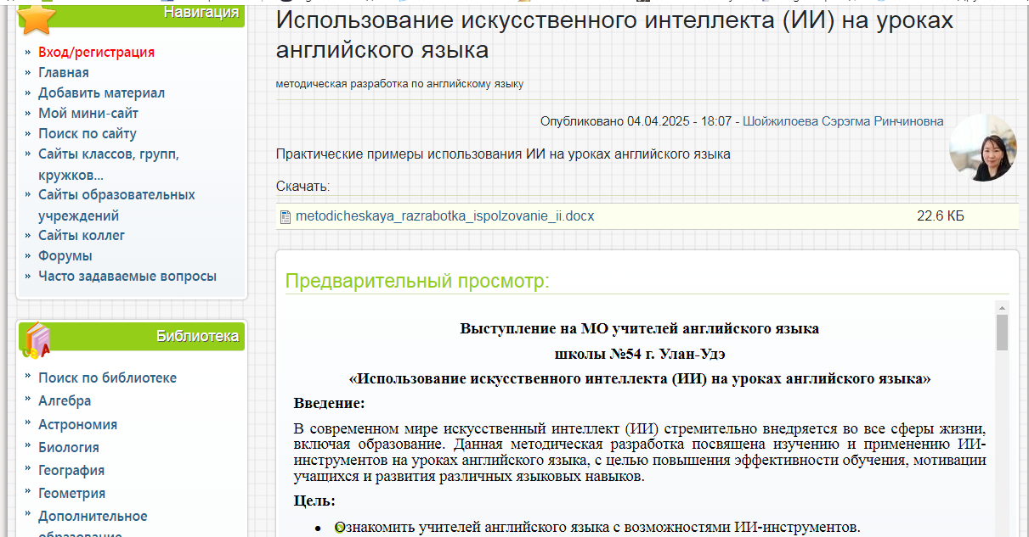Click the preview pane scrollbar thumb

coord(1002,333)
